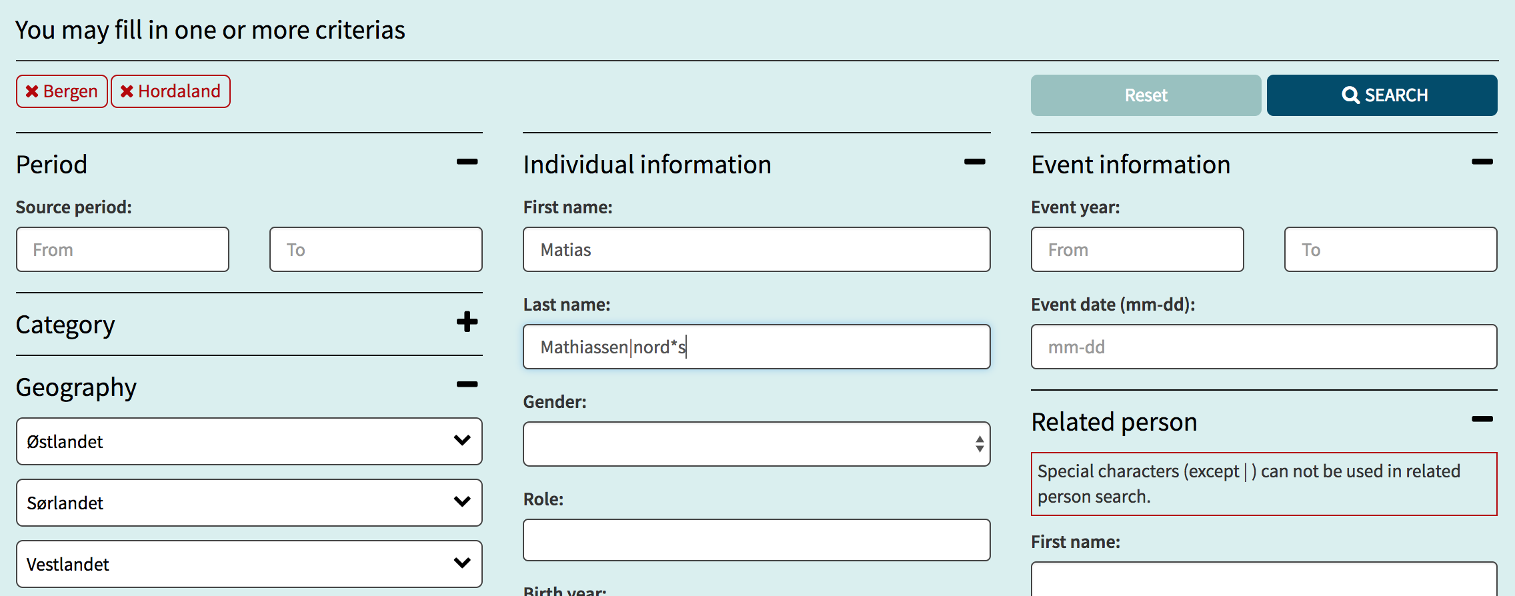
Task: Open the Østlandet dropdown
Action: pos(249,441)
